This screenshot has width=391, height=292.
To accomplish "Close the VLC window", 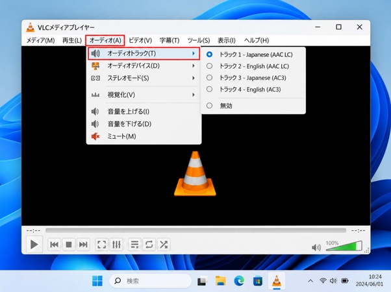I will click(359, 27).
